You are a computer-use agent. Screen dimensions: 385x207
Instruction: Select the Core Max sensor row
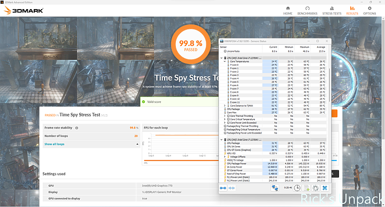click(x=273, y=113)
